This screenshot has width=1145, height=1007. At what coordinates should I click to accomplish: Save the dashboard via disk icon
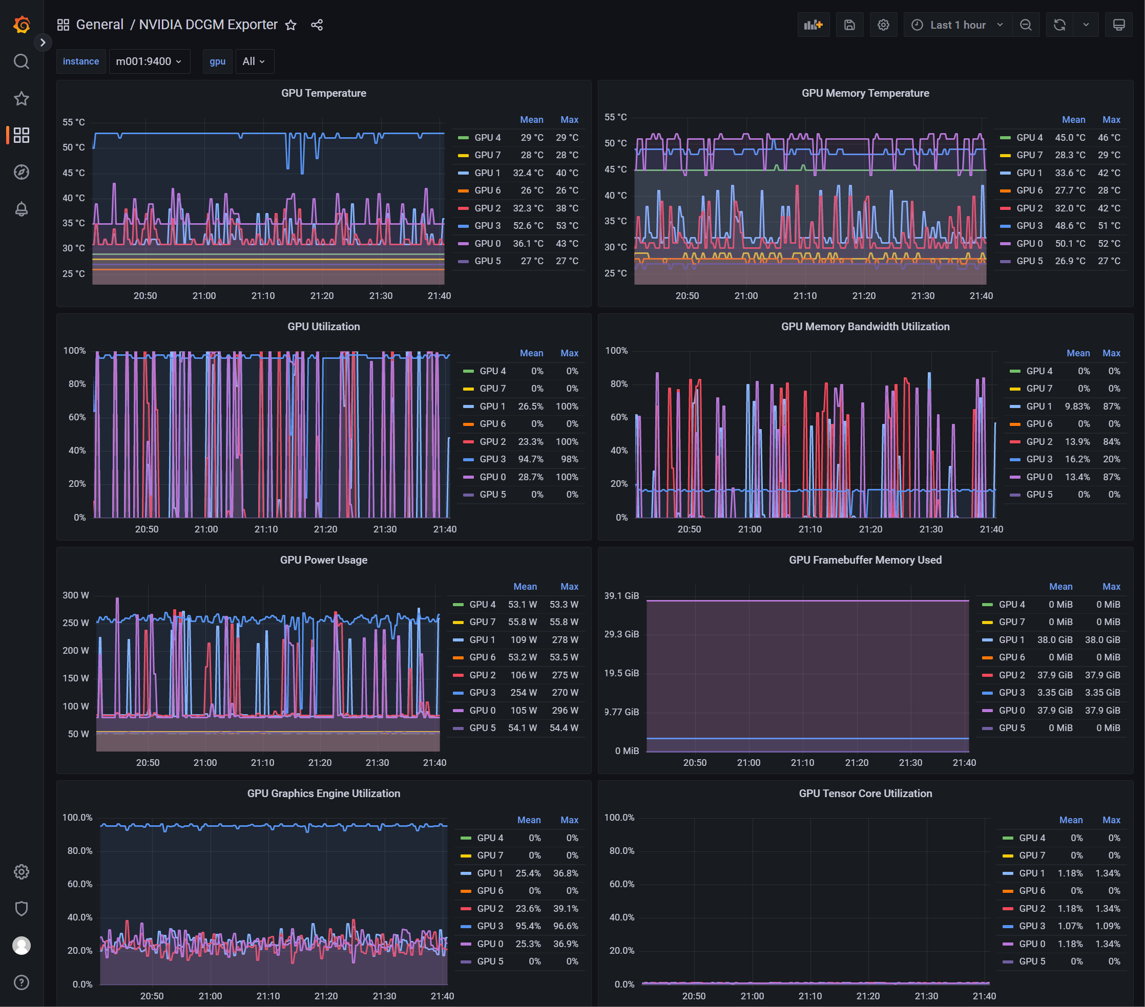[x=849, y=25]
